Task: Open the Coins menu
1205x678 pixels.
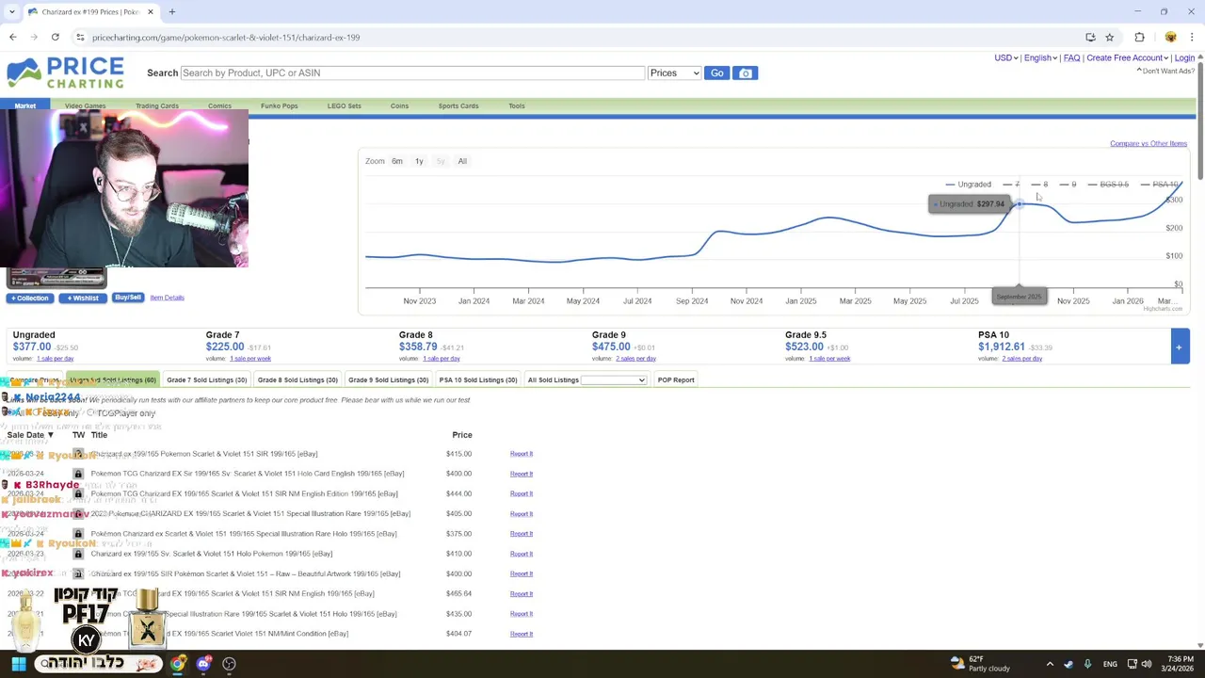Action: tap(399, 105)
